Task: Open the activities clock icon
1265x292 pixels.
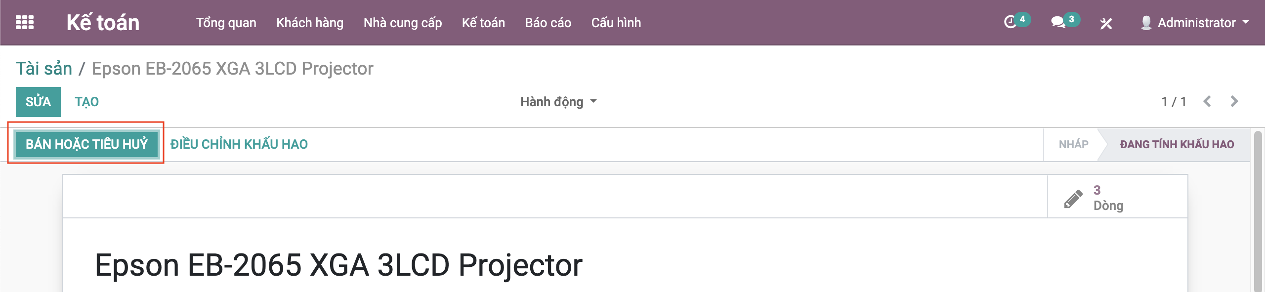Action: [1010, 23]
